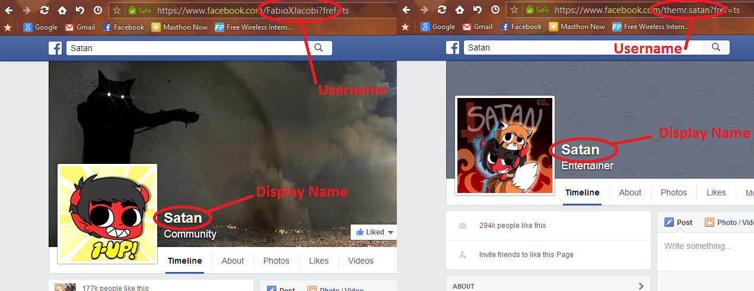Viewport: 754px width, 291px height.
Task: Reload the page in the left browser
Action: click(x=44, y=10)
